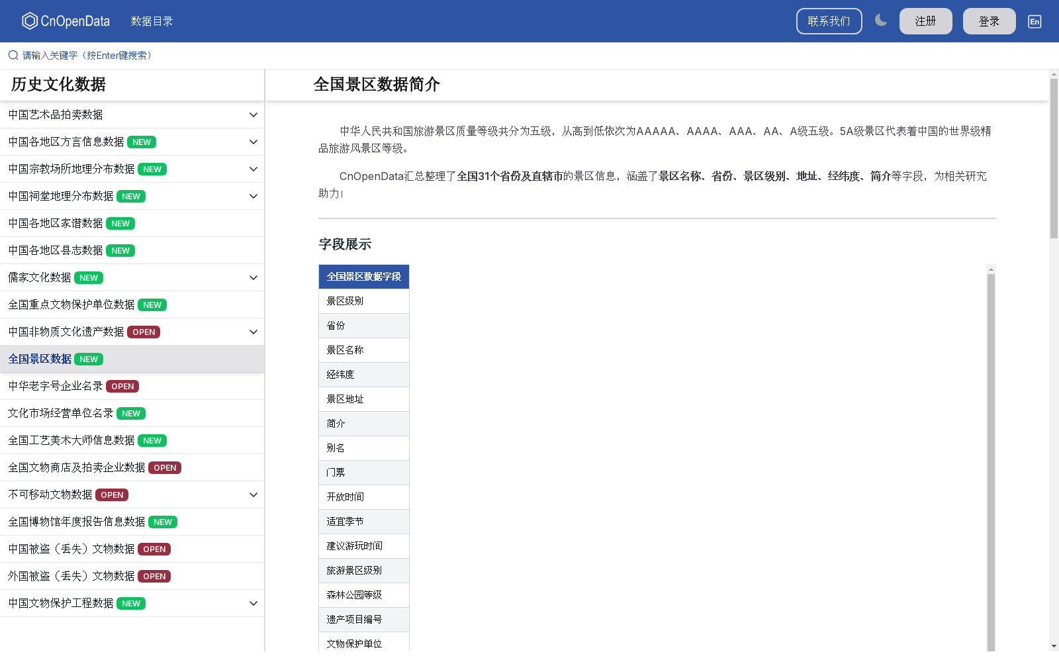The image size is (1059, 662).
Task: Open 中国被盗（丢失）文物数据 item
Action: click(x=132, y=549)
